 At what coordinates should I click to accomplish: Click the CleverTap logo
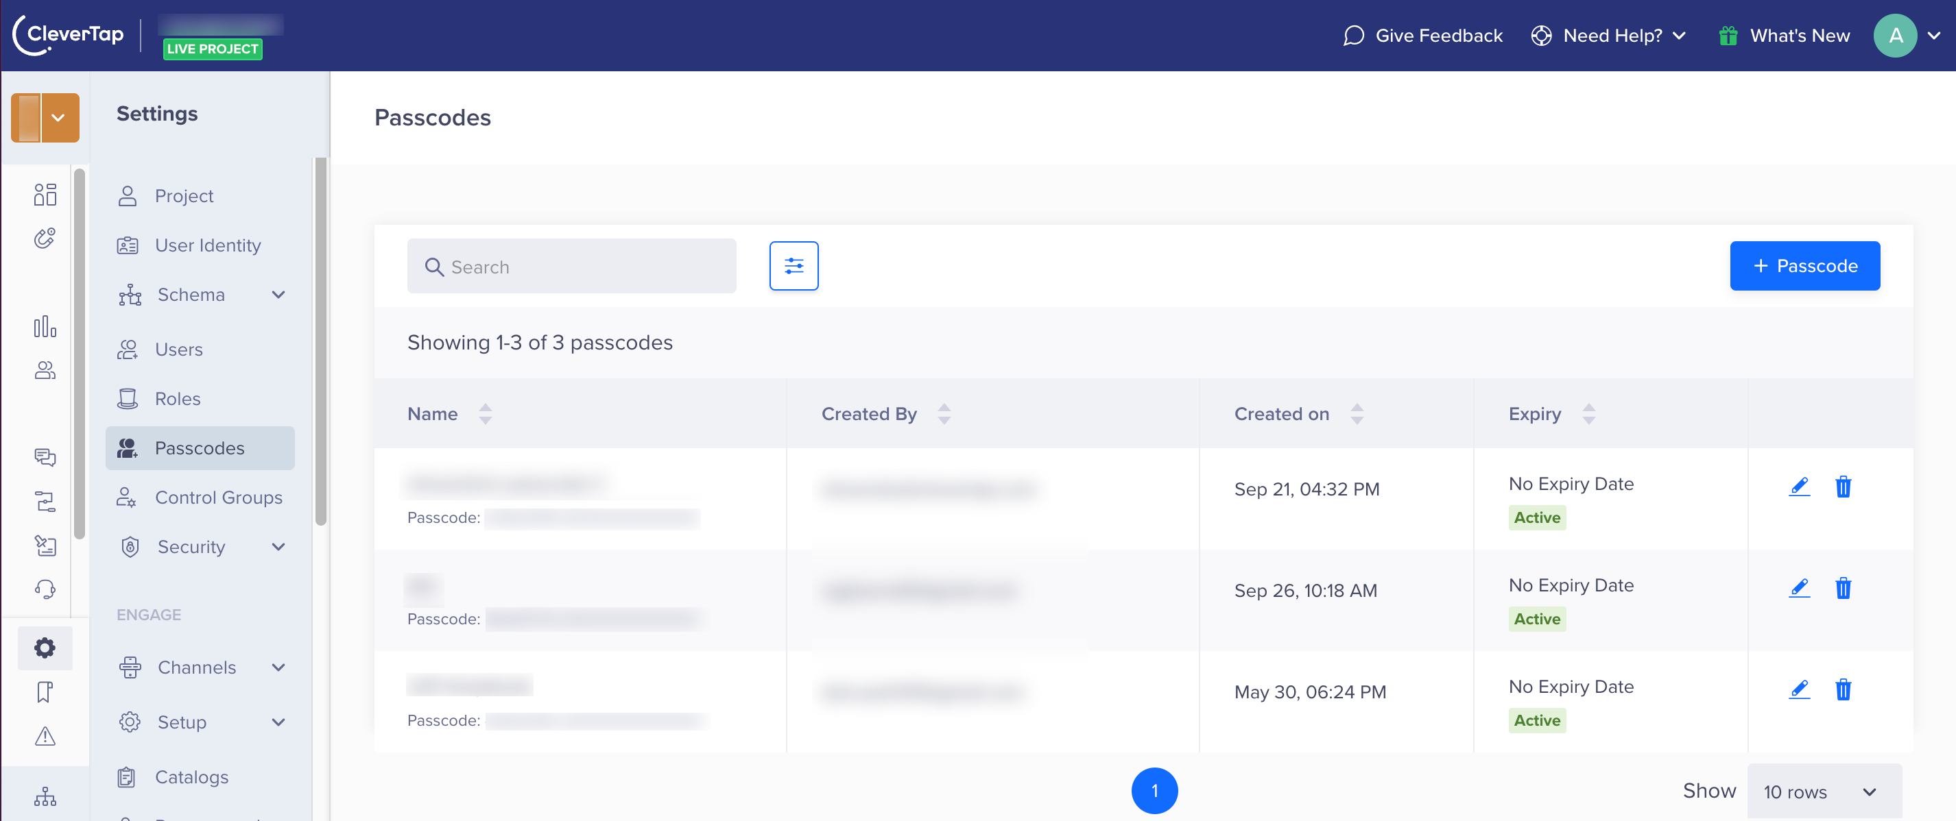pyautogui.click(x=69, y=35)
